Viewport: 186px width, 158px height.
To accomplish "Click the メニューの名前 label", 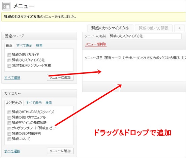I will 95,36.
